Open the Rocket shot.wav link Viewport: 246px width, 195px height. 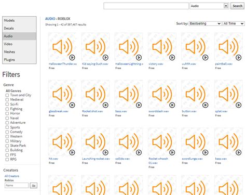coord(92,111)
